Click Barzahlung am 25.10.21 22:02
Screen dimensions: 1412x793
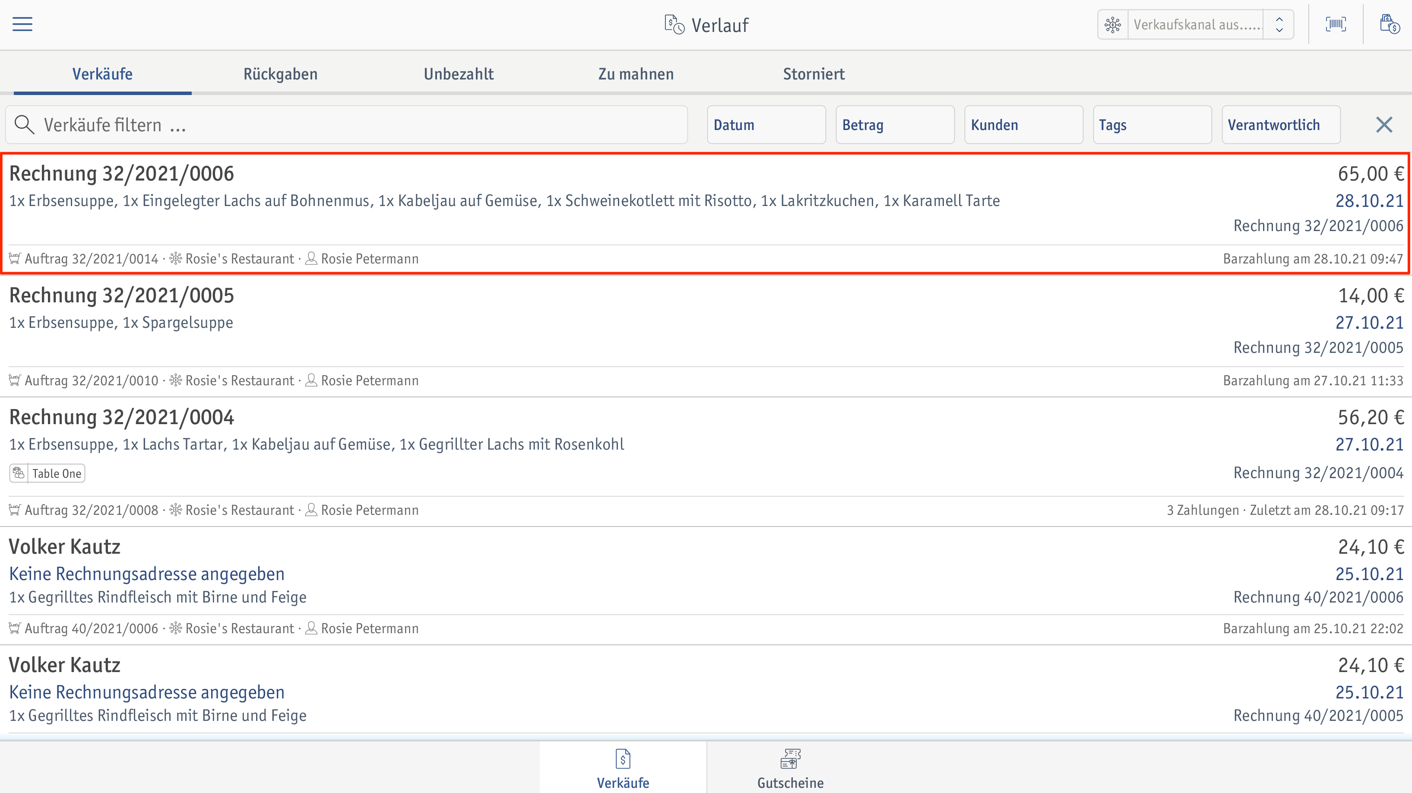[1313, 628]
